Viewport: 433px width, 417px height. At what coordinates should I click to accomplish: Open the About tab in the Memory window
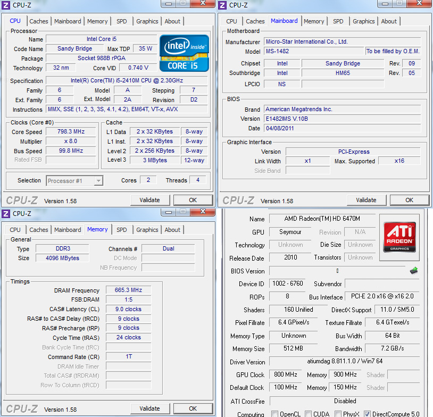pos(172,230)
